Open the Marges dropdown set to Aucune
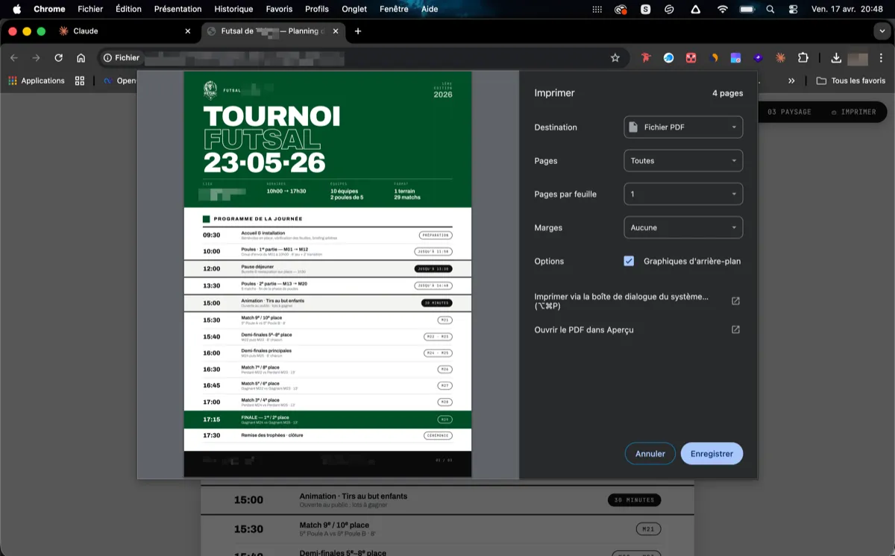 (682, 227)
